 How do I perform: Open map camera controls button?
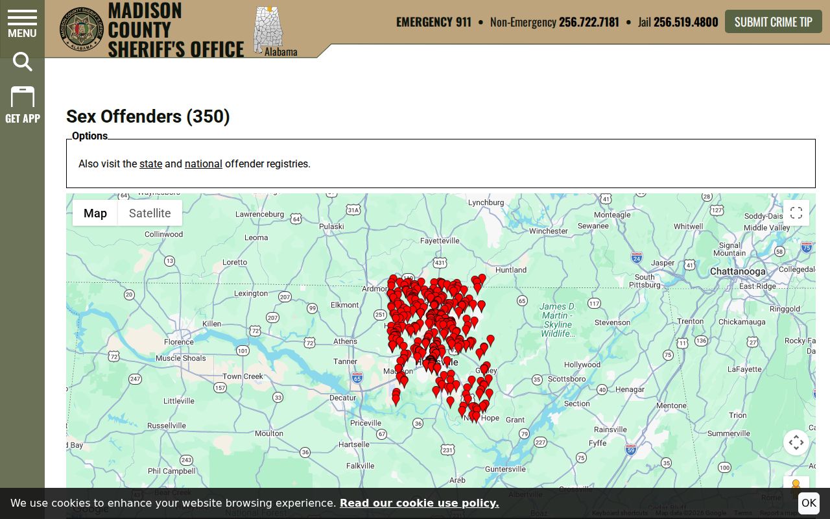point(796,442)
